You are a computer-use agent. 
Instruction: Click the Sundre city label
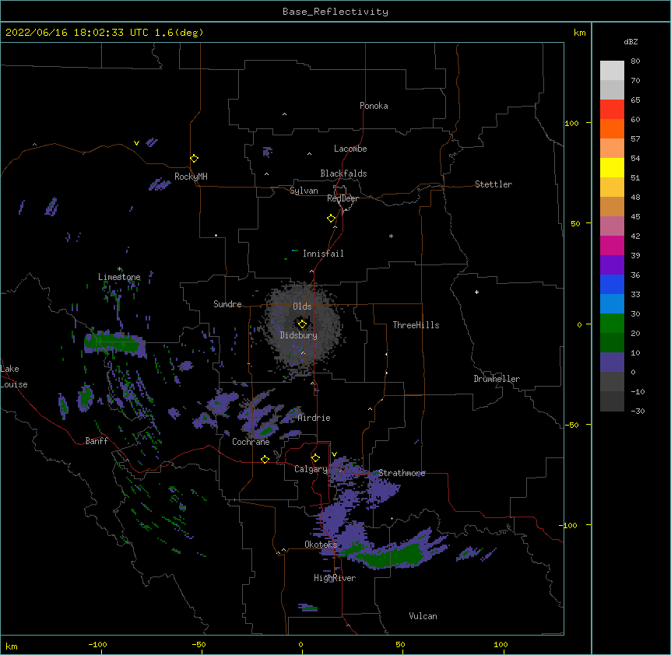pos(227,304)
